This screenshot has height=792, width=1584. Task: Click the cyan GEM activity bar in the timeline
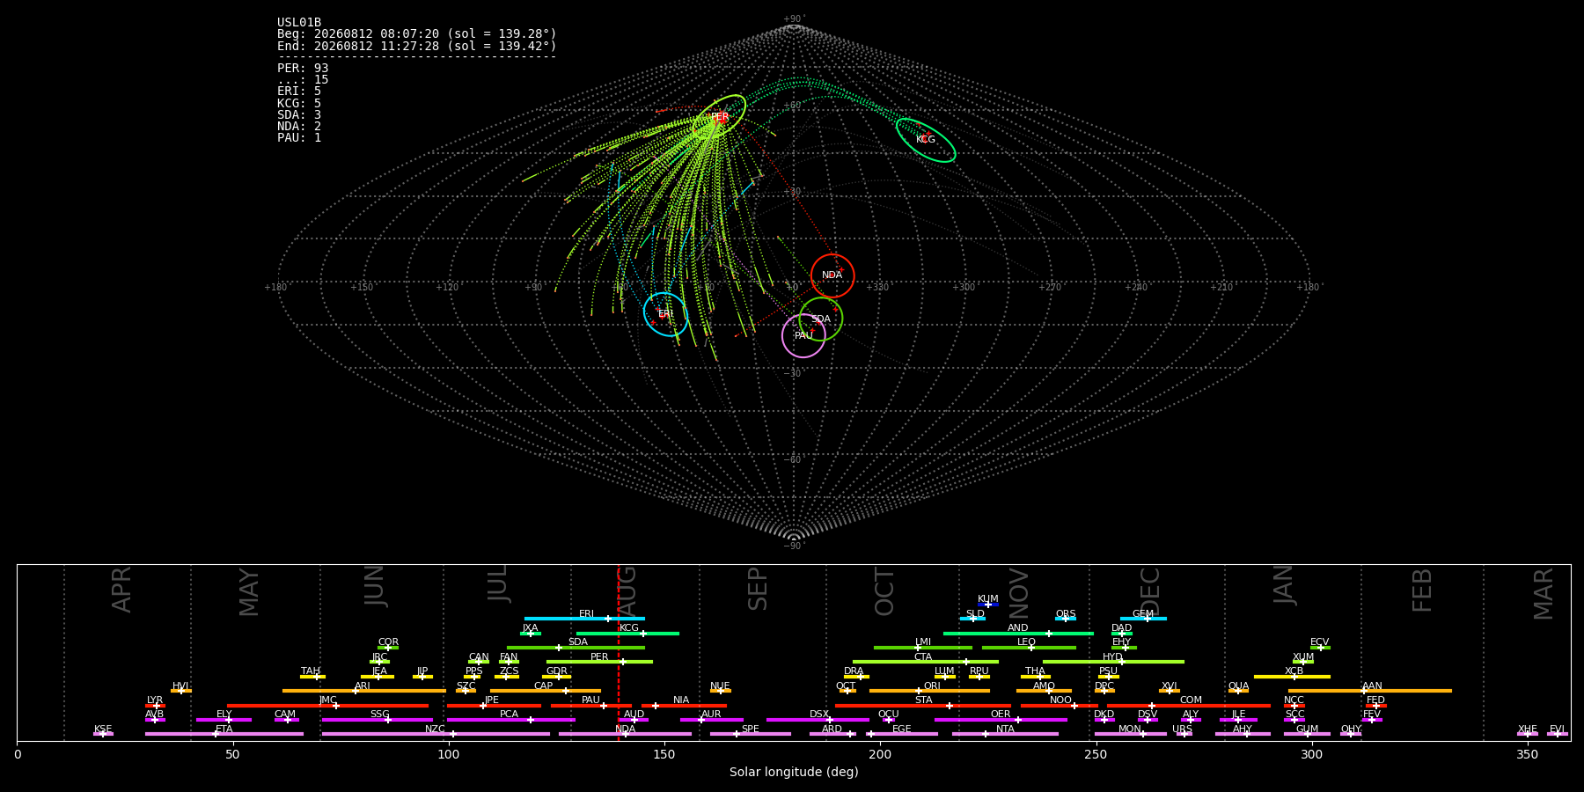[x=1143, y=619]
